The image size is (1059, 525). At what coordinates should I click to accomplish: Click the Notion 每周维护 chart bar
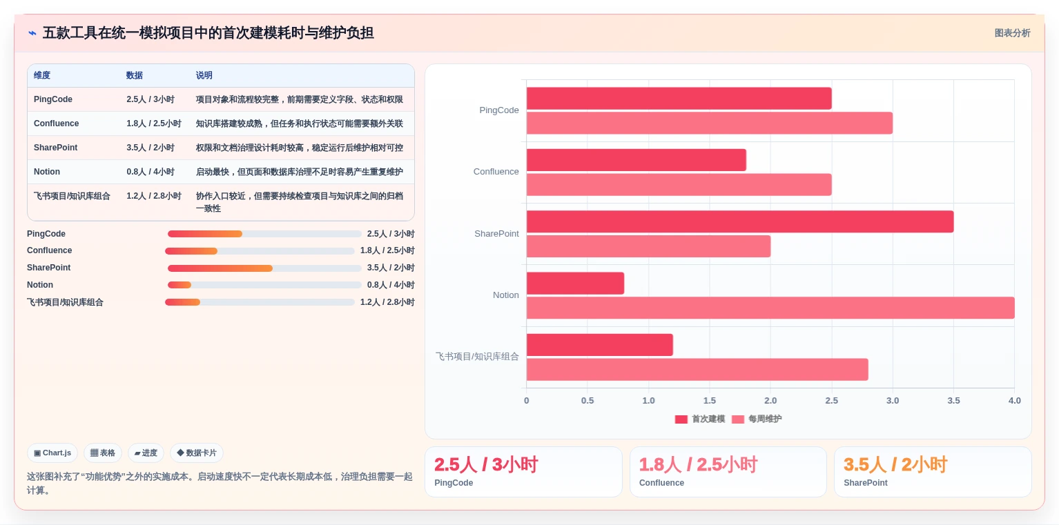[770, 308]
